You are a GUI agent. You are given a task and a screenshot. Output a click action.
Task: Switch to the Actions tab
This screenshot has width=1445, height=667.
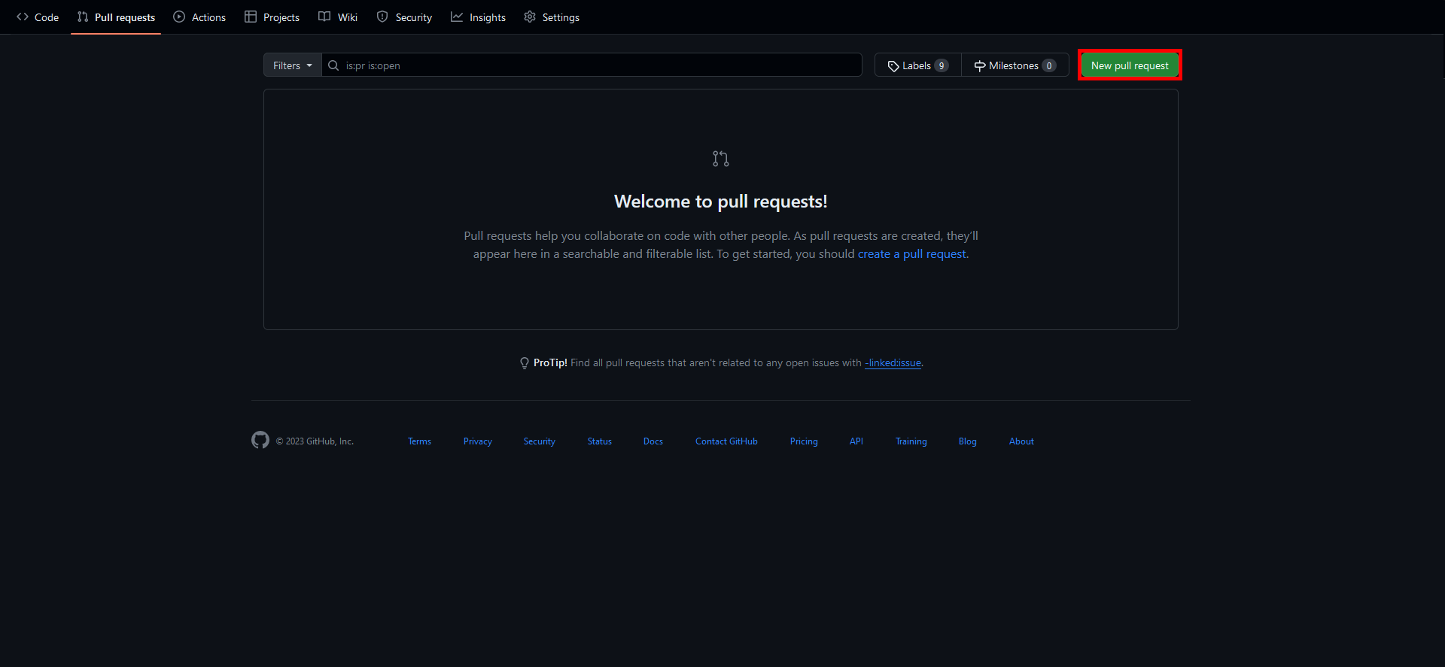coord(199,17)
